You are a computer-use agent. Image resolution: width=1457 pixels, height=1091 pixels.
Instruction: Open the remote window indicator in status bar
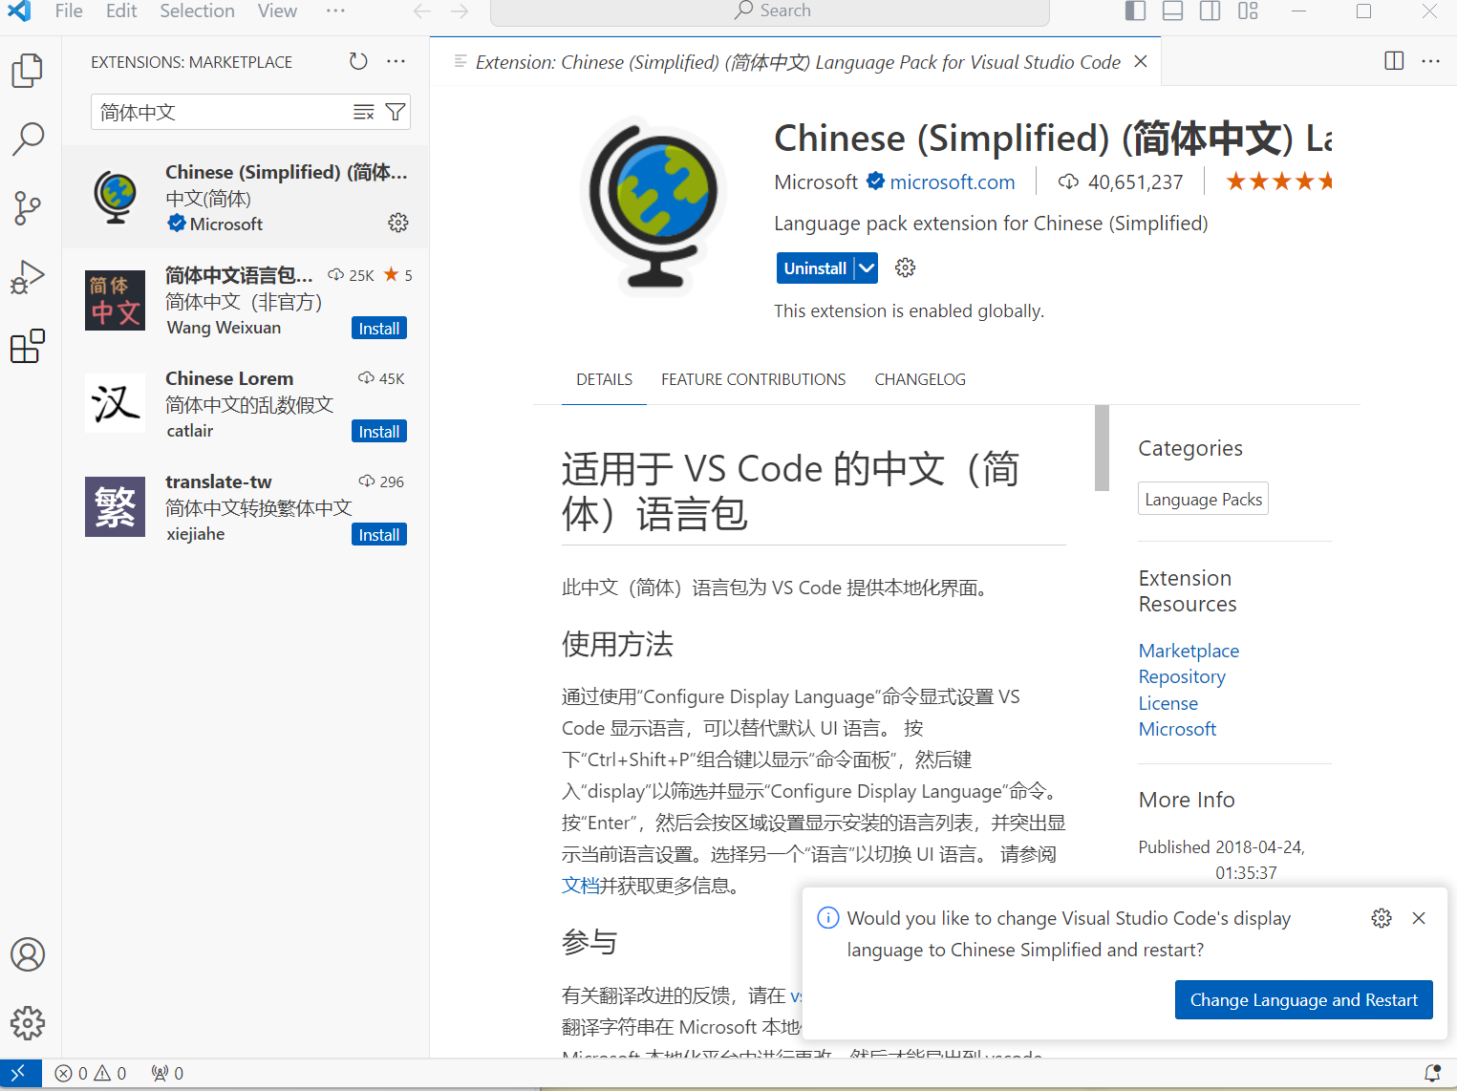pyautogui.click(x=20, y=1073)
